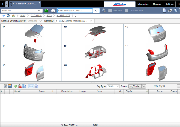This screenshot has height=127, width=180.
Task: Expand the search shortcut dropdown arrow
Action: point(96,11)
